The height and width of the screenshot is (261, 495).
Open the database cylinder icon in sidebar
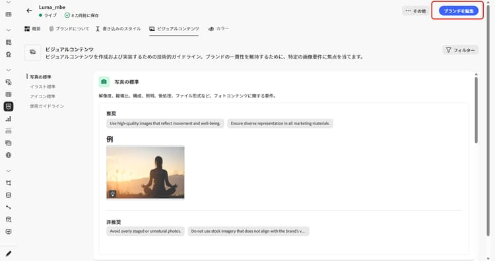9,195
